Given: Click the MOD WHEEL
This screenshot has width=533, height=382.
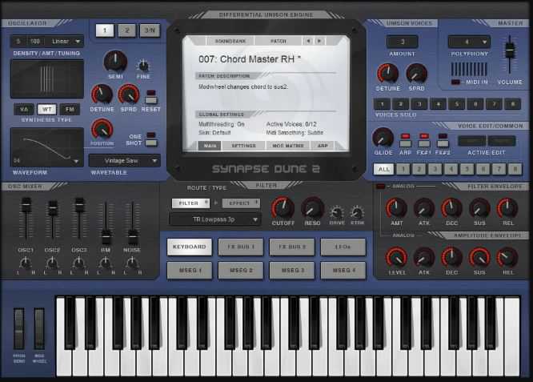Looking at the screenshot, I should click(39, 329).
